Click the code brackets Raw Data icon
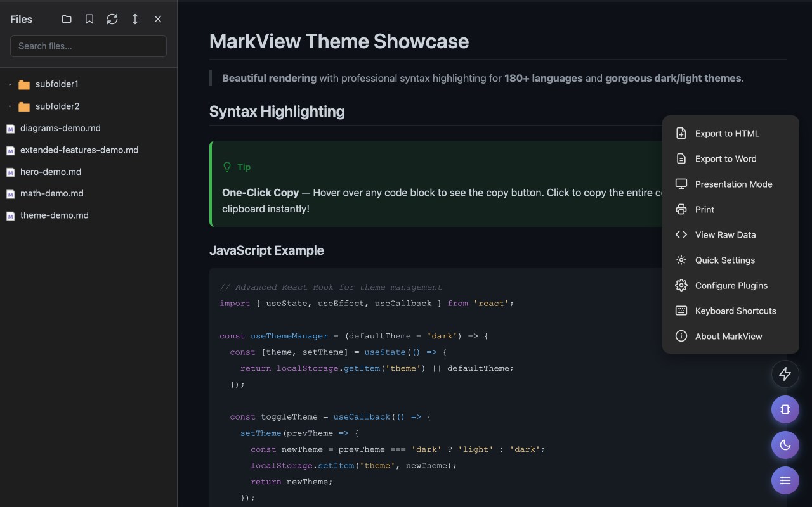 point(681,234)
